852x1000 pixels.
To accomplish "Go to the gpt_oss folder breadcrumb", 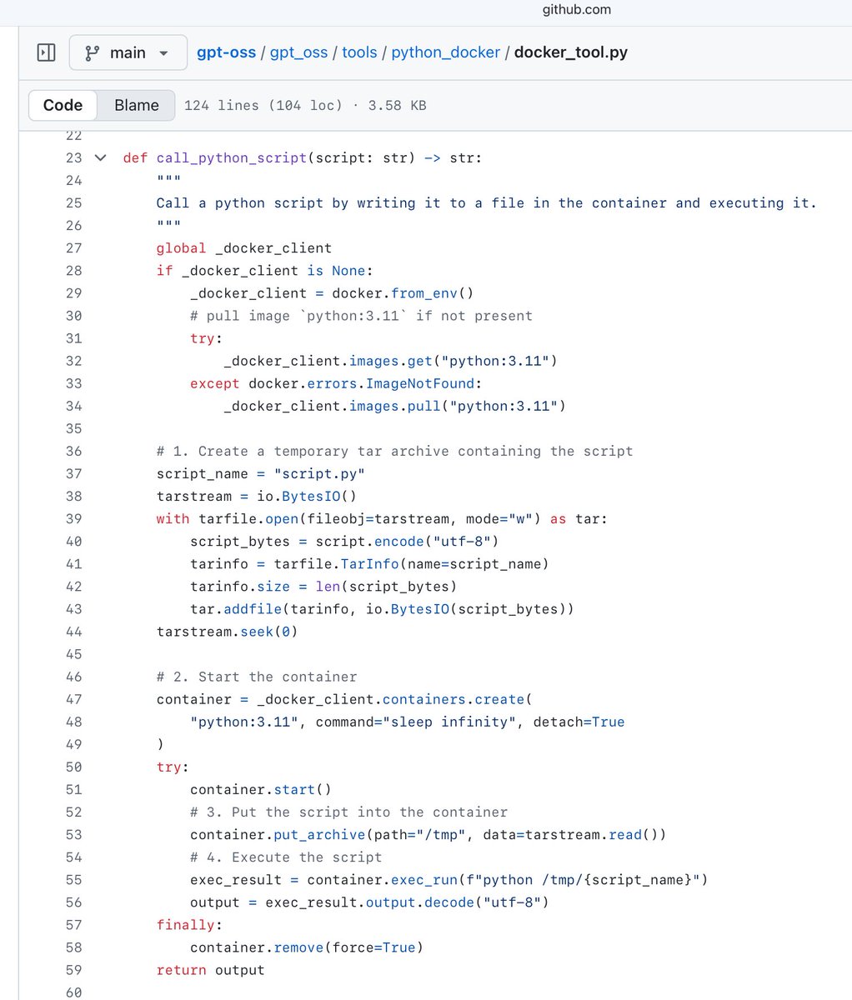I will pyautogui.click(x=298, y=52).
